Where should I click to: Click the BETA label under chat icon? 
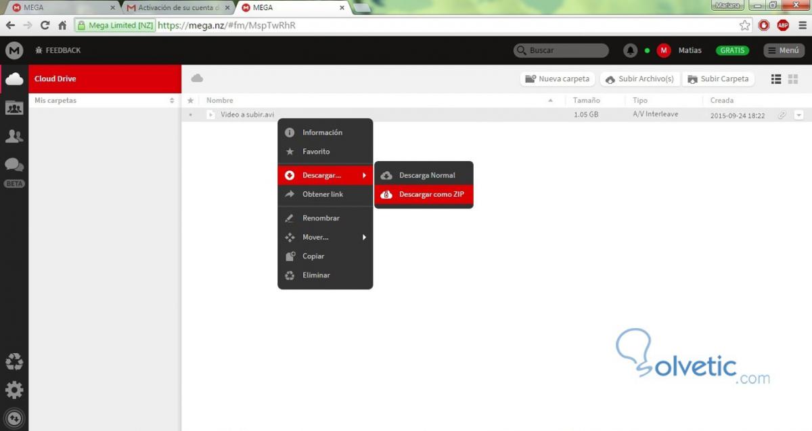point(14,183)
